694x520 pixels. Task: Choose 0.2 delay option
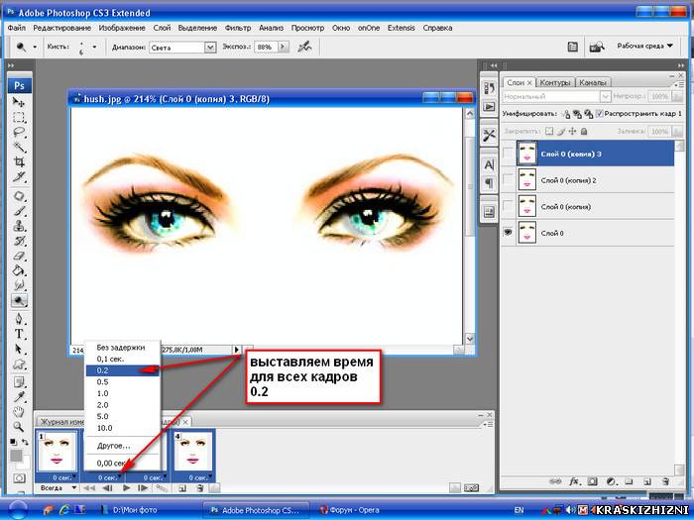tap(122, 370)
